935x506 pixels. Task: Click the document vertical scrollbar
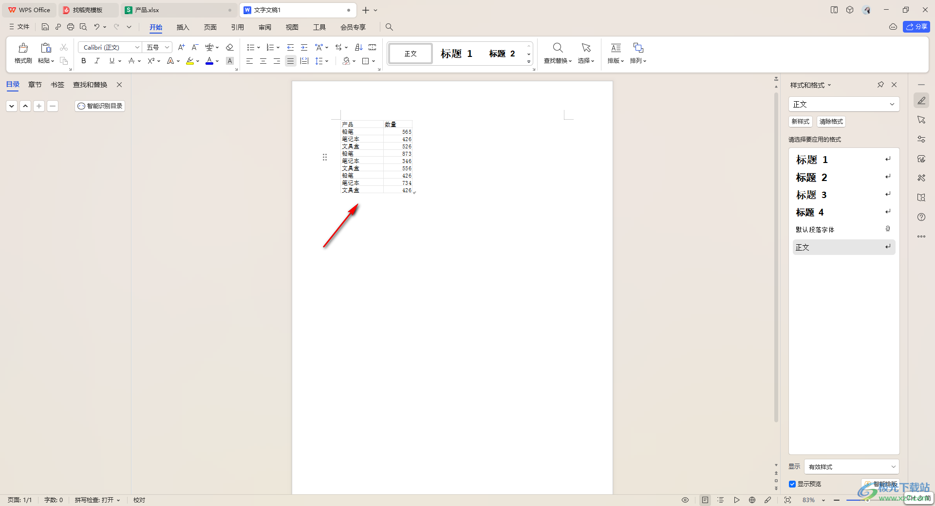point(776,257)
